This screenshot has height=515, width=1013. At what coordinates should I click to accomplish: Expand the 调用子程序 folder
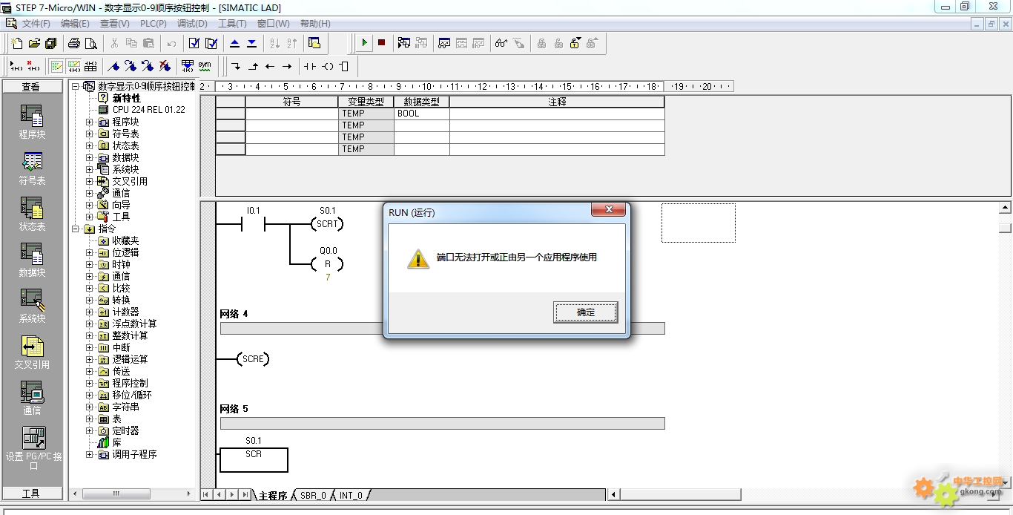pyautogui.click(x=90, y=454)
